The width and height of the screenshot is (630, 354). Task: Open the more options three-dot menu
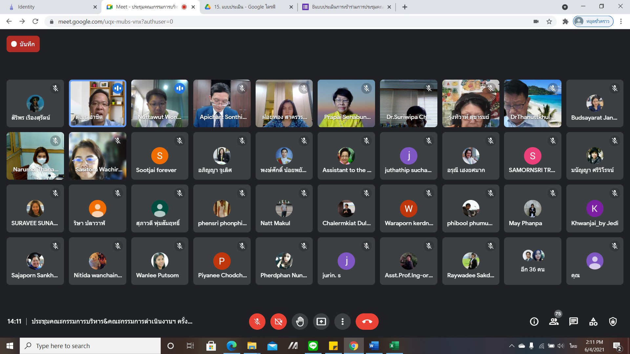pos(342,322)
